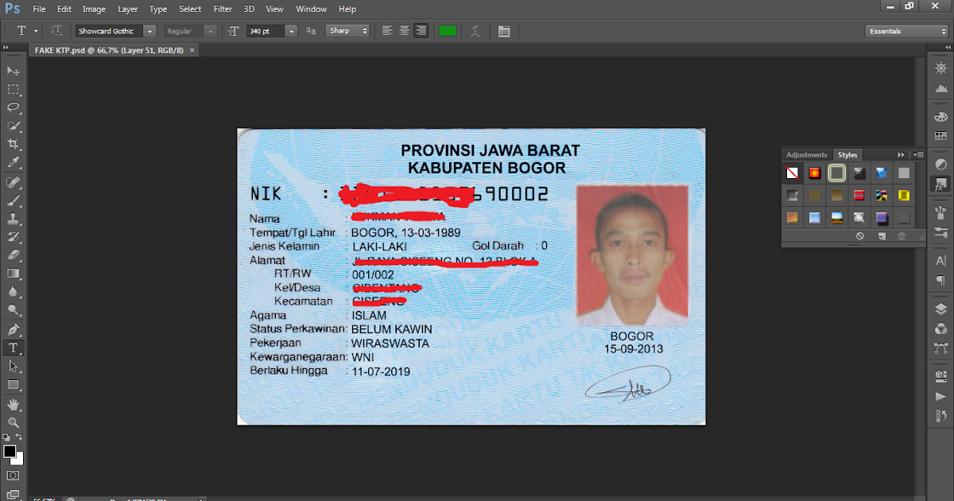Open the Essentials workspace dropdown
This screenshot has width=954, height=501.
coord(906,31)
